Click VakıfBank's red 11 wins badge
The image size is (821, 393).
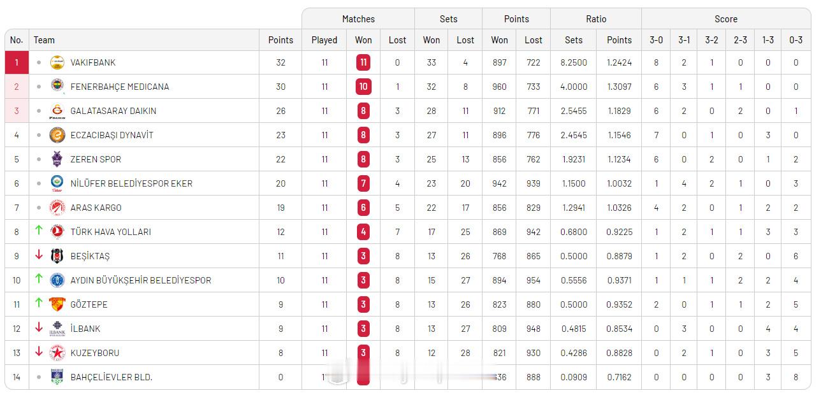click(363, 62)
